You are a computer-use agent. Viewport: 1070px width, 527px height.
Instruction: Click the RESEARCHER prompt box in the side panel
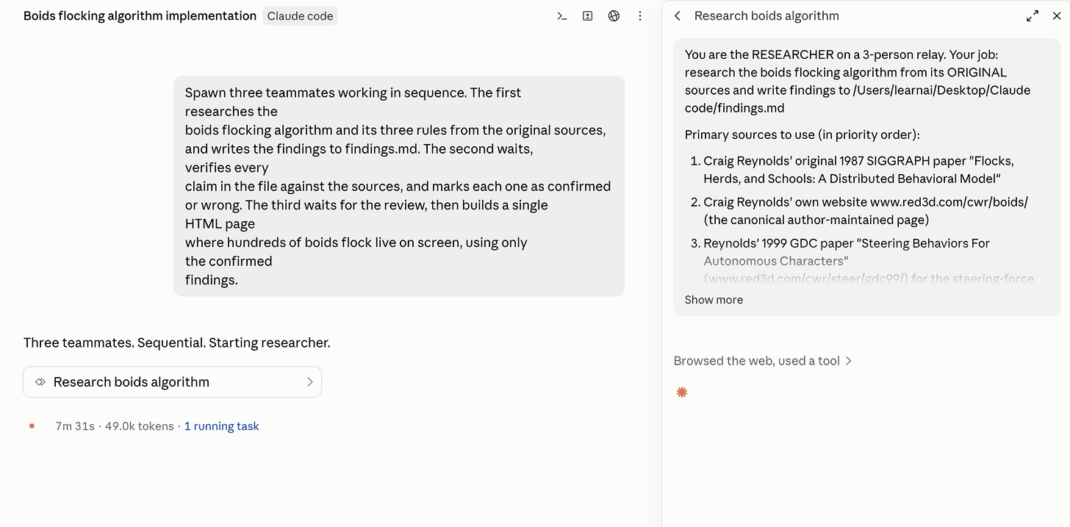[x=866, y=178]
